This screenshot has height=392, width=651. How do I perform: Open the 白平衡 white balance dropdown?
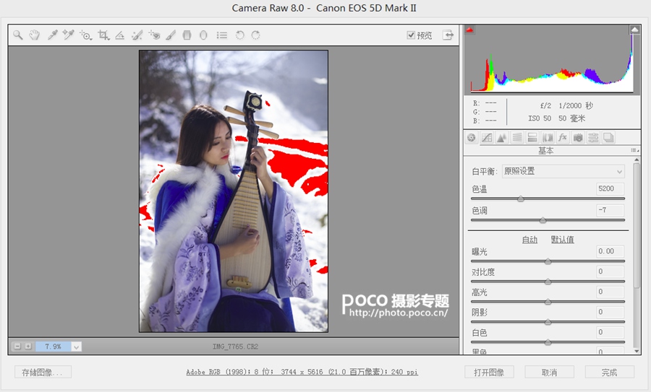tap(563, 171)
